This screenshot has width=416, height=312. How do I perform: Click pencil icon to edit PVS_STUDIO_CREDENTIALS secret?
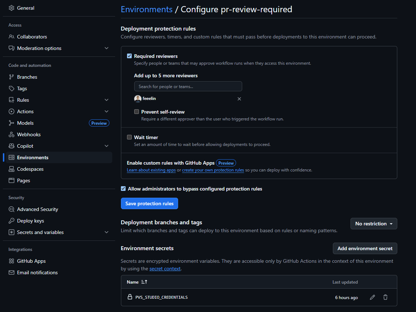tap(372, 297)
